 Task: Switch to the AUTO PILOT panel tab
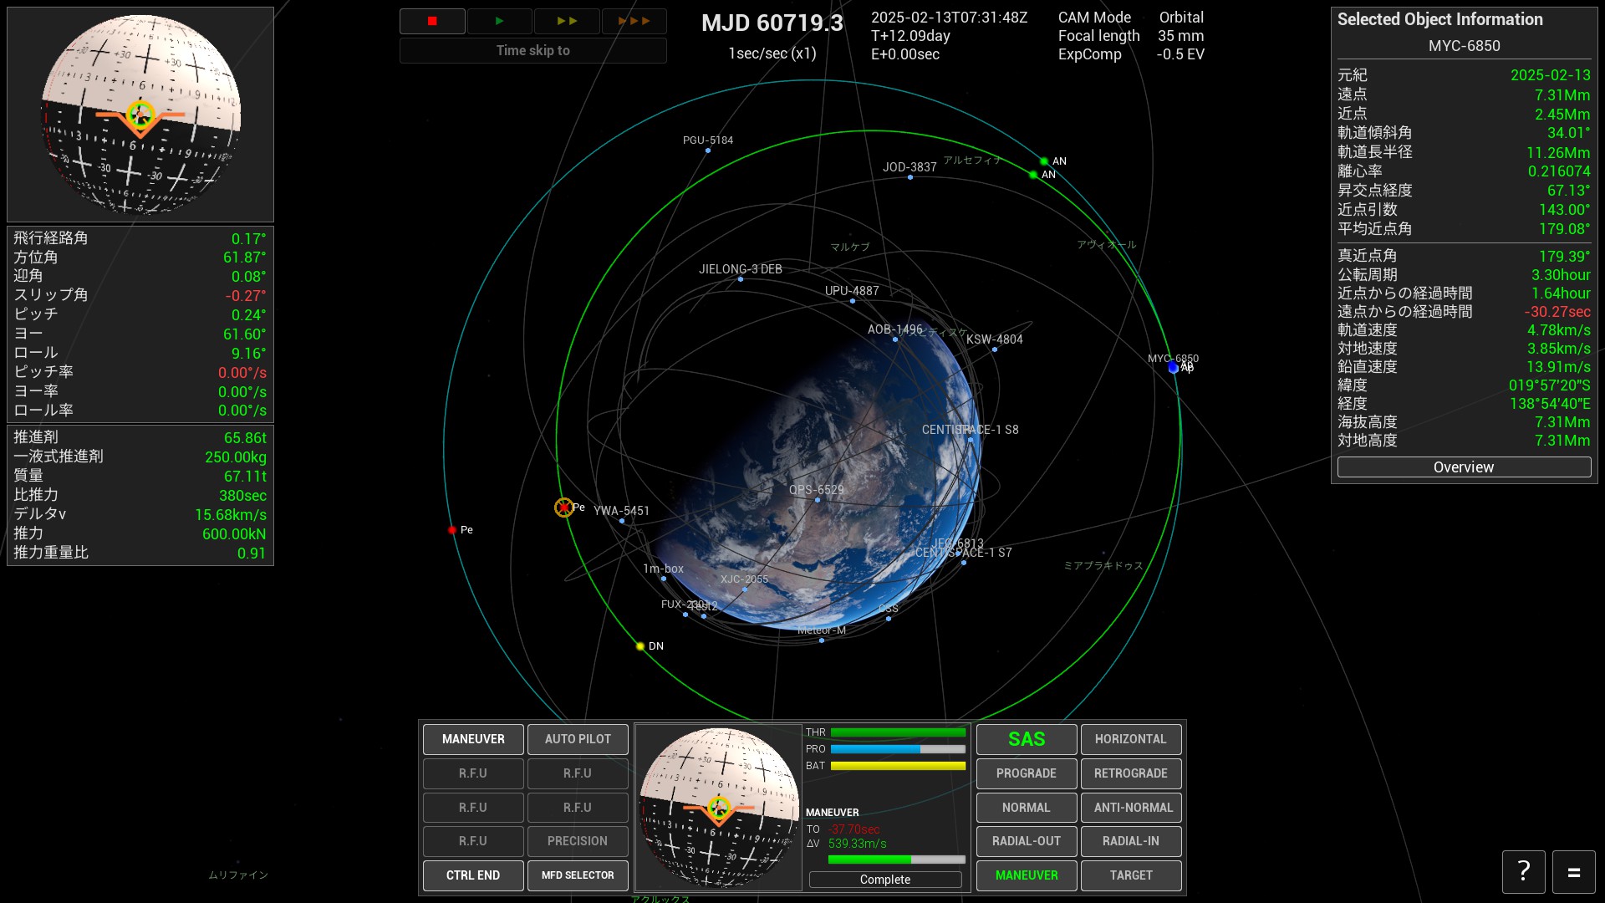(577, 739)
